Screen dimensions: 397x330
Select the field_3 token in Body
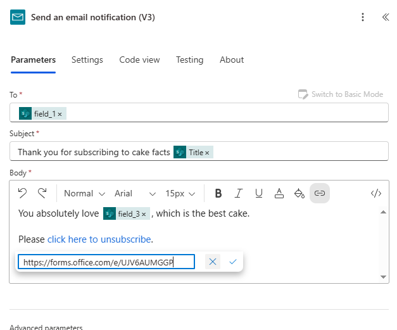pyautogui.click(x=125, y=213)
